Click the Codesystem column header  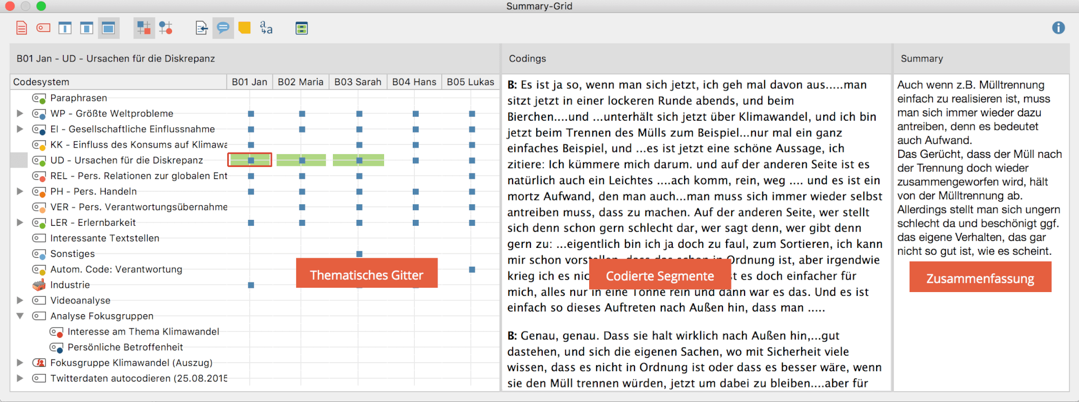click(118, 82)
